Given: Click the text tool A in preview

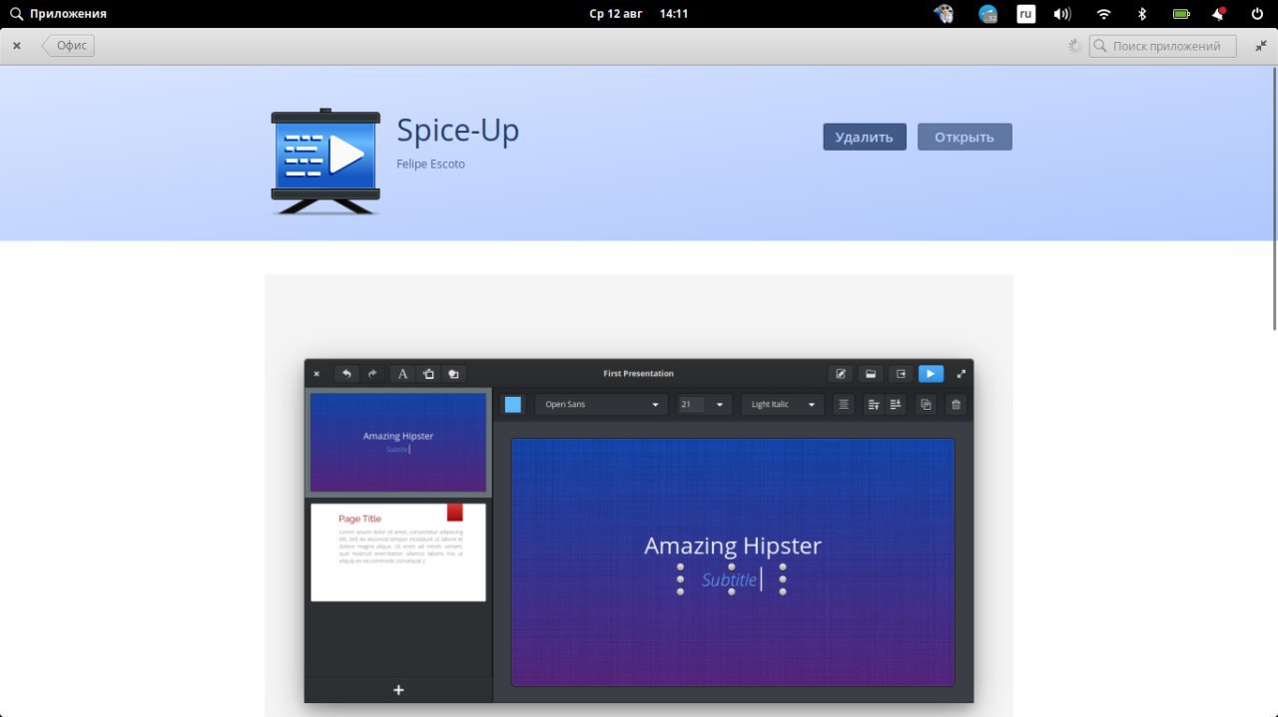Looking at the screenshot, I should pos(402,374).
